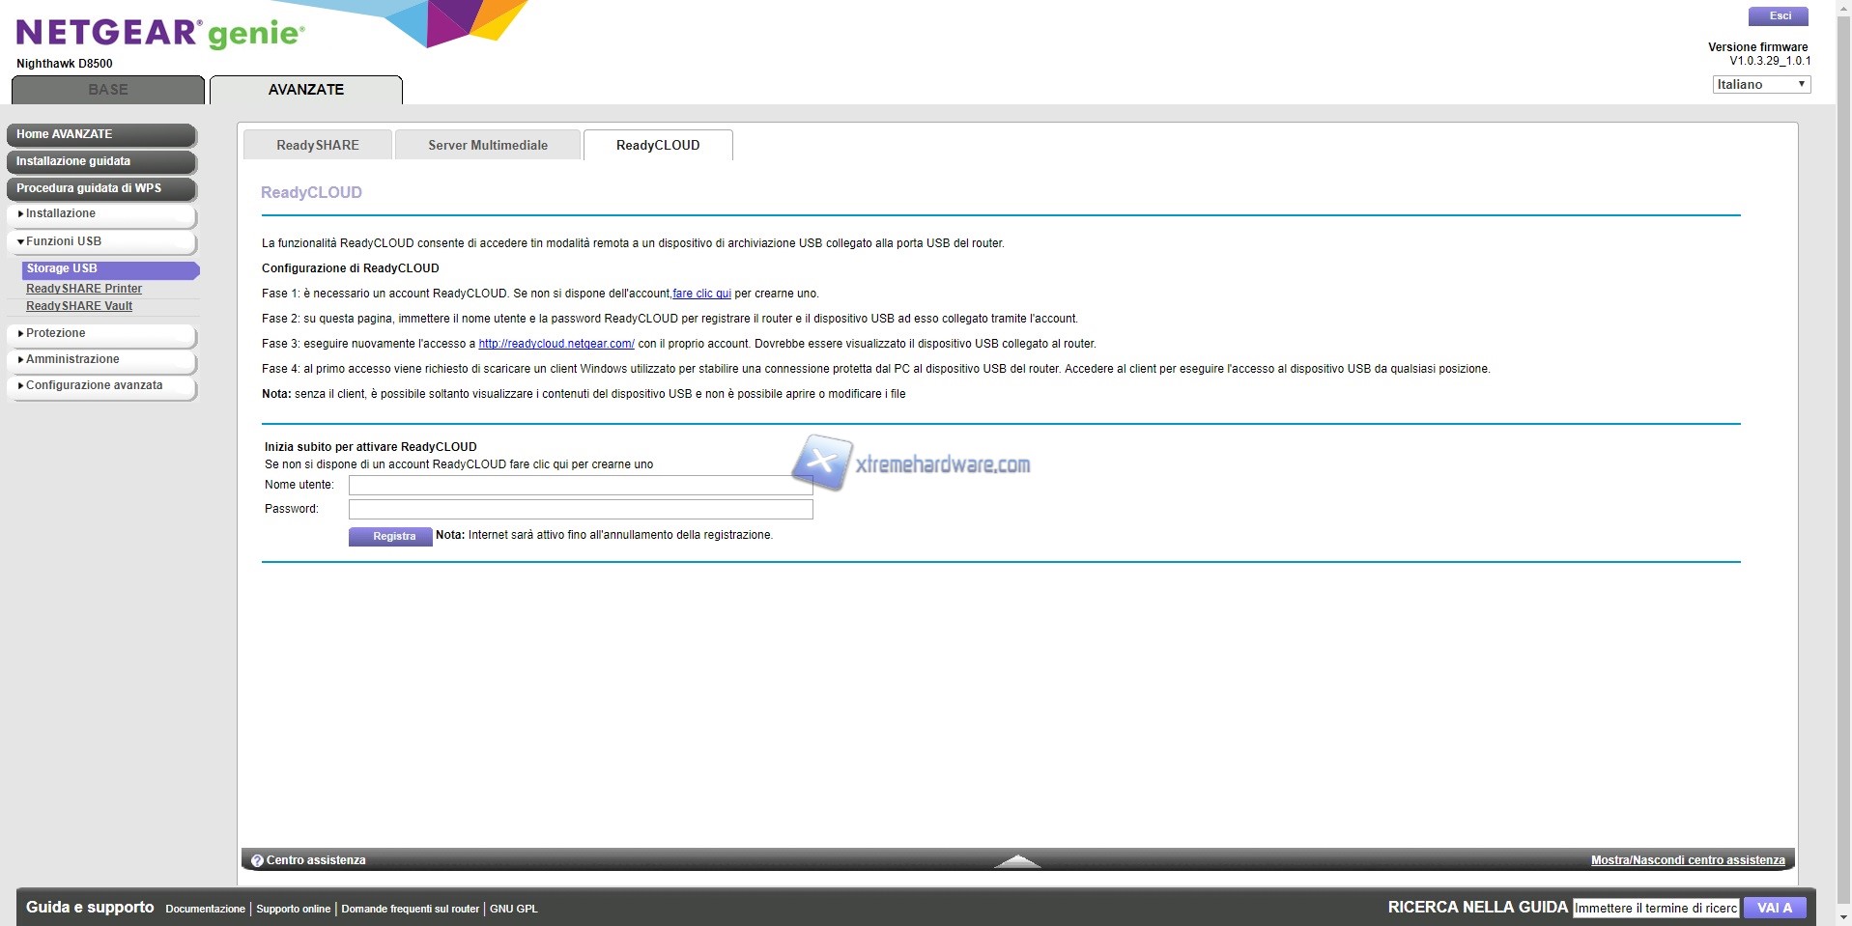This screenshot has height=926, width=1852.
Task: Click the Esci logout button
Action: pos(1780,16)
